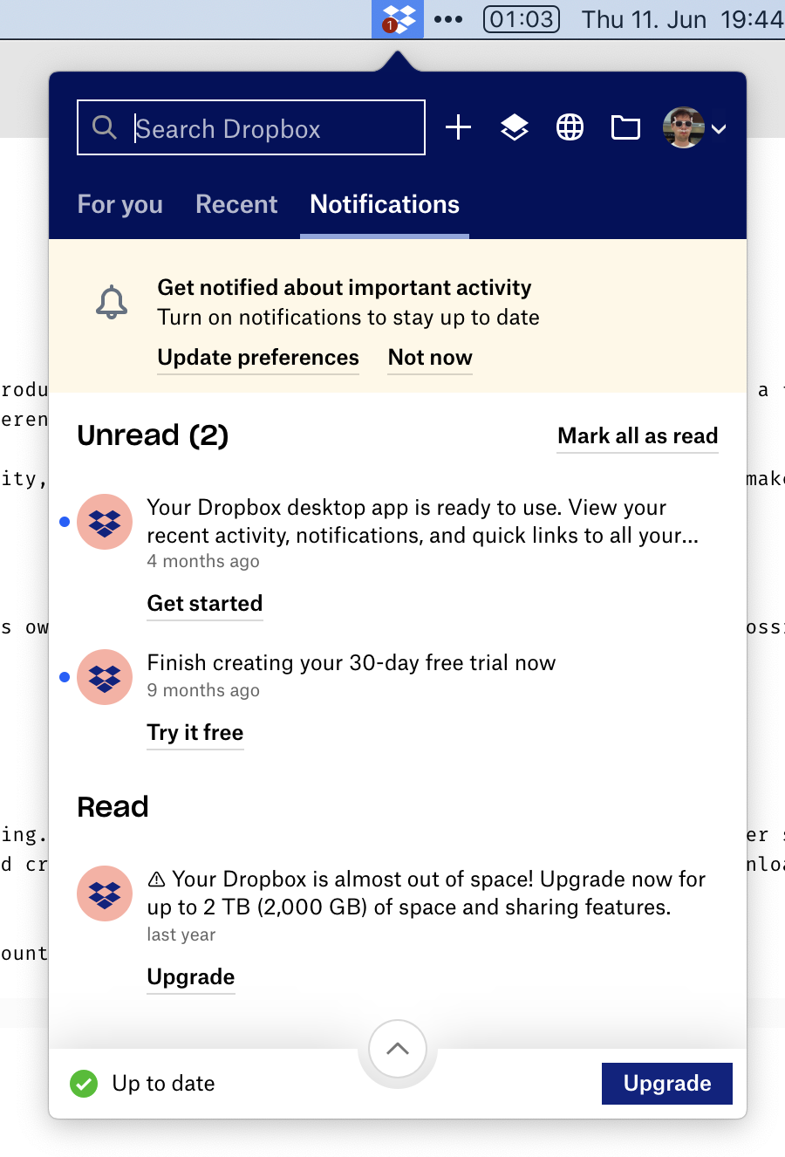The height and width of the screenshot is (1157, 785).
Task: Click Mark all as read
Action: coord(638,435)
